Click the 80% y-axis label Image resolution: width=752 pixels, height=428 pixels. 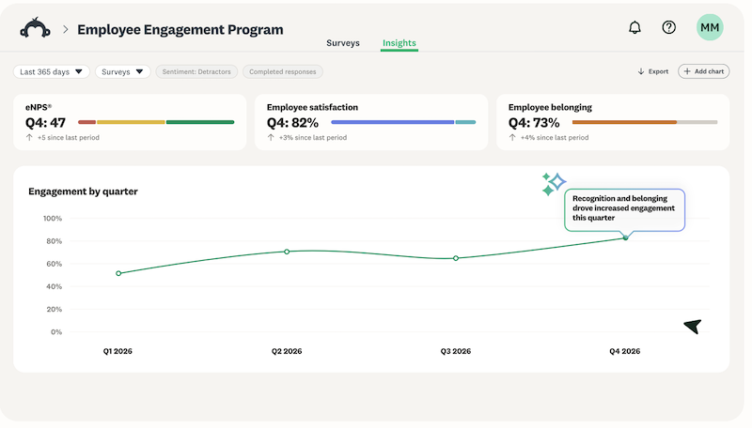[x=55, y=241]
